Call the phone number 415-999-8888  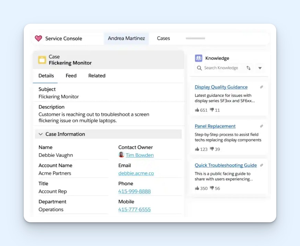coord(135,192)
